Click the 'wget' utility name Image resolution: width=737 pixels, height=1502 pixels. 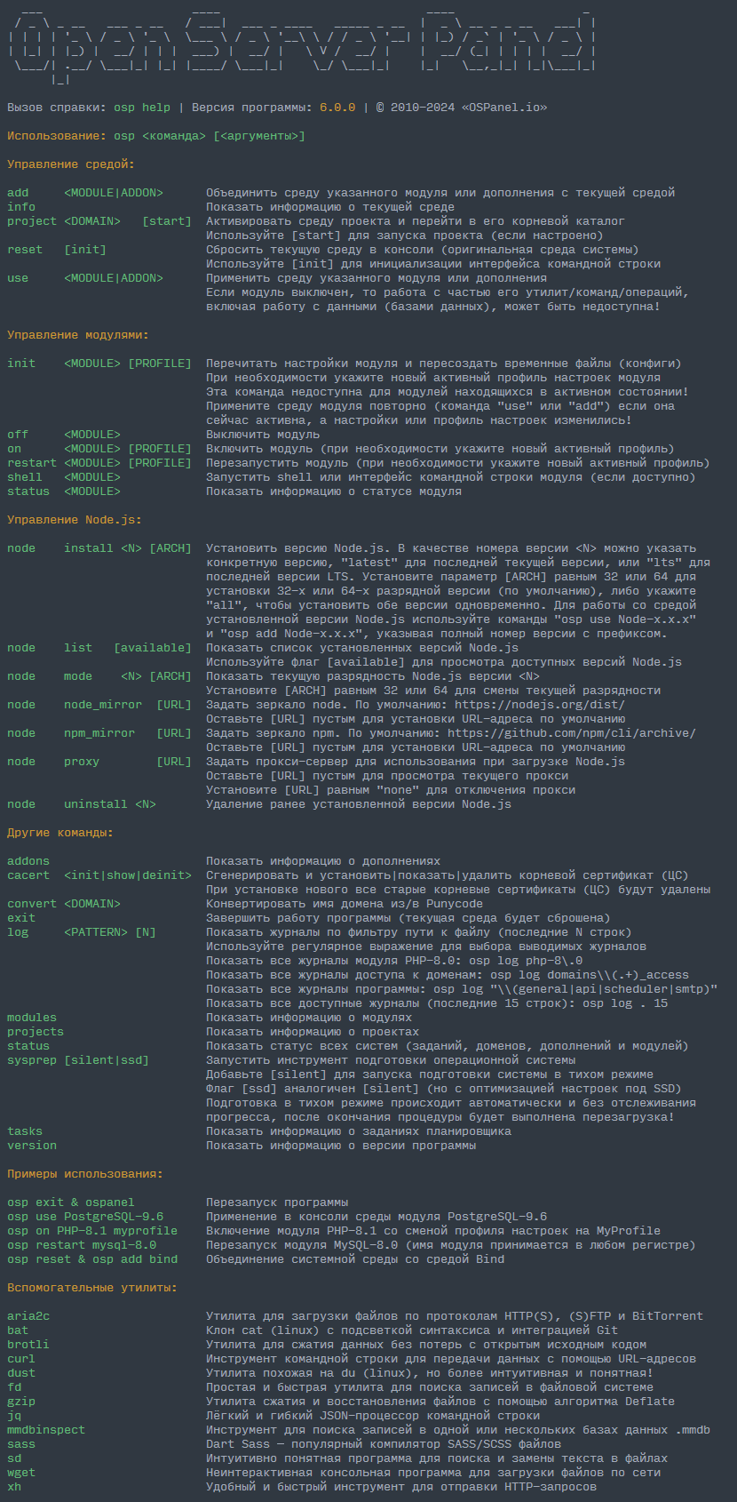tap(21, 1473)
